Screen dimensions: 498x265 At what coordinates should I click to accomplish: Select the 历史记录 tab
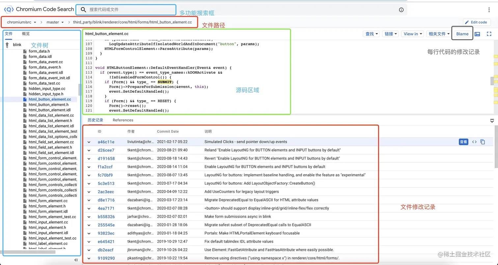(x=95, y=120)
